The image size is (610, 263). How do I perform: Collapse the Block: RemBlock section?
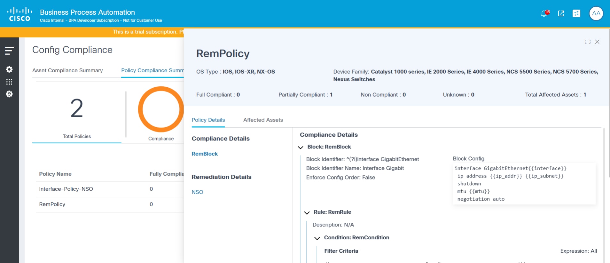(301, 147)
